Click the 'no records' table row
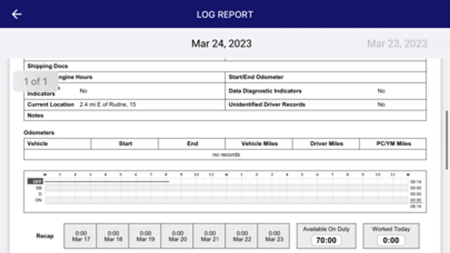The height and width of the screenshot is (253, 450). (x=225, y=155)
